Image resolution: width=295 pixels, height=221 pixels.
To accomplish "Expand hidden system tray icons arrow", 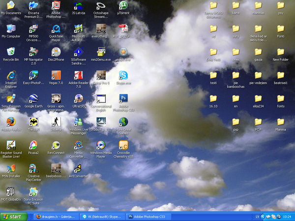I will point(263,217).
